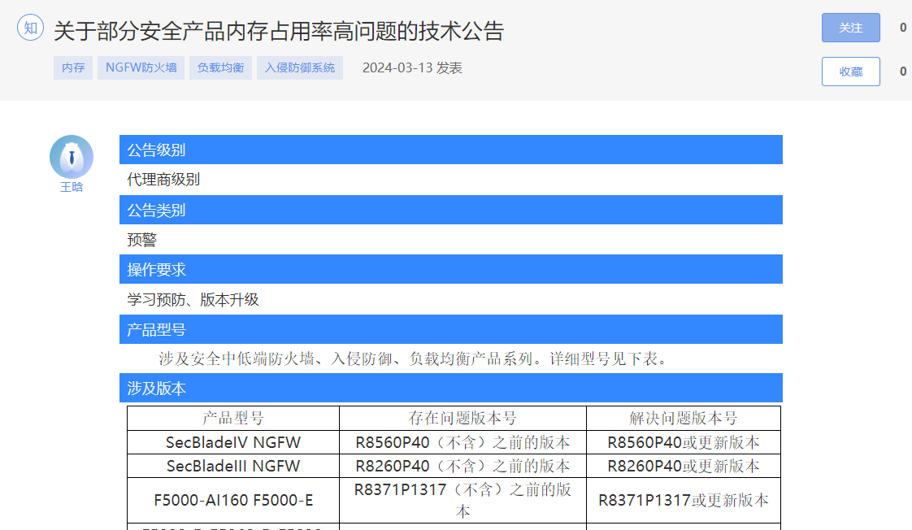Click the SecBladeIII NGFW table cell
This screenshot has height=530, width=912.
click(233, 466)
